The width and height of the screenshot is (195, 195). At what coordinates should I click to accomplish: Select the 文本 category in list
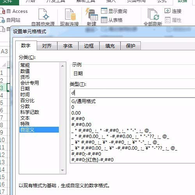25,118
